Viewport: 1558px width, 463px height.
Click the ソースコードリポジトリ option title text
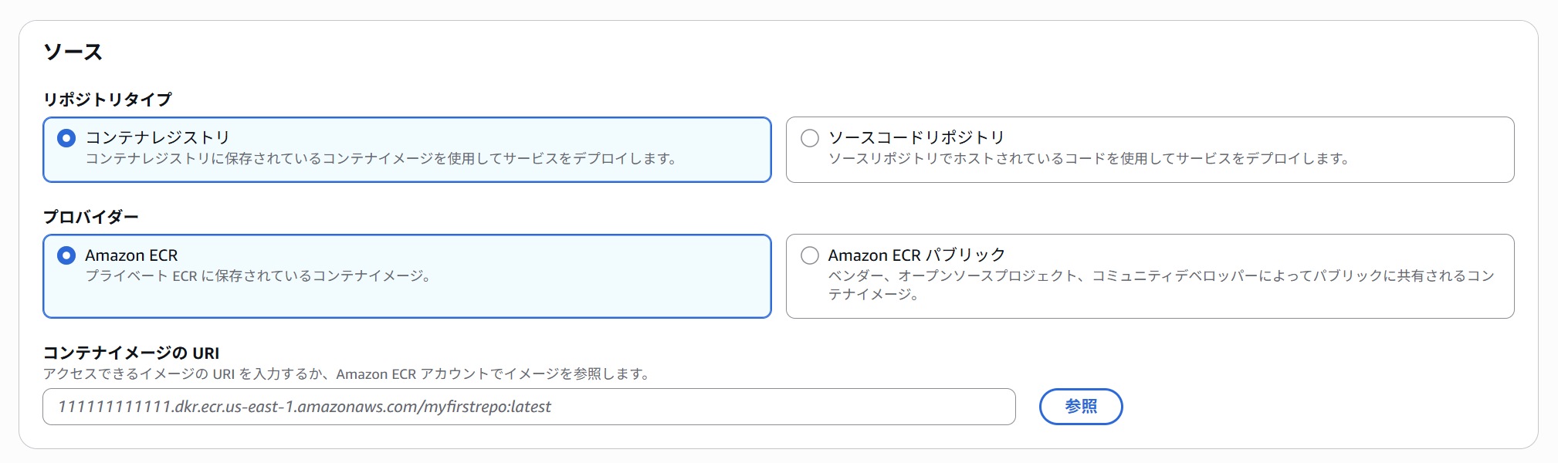point(916,137)
